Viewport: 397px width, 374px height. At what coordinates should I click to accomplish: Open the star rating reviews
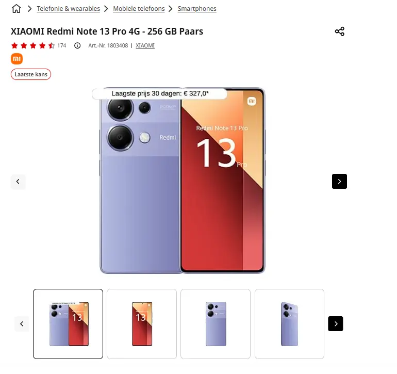pos(33,45)
